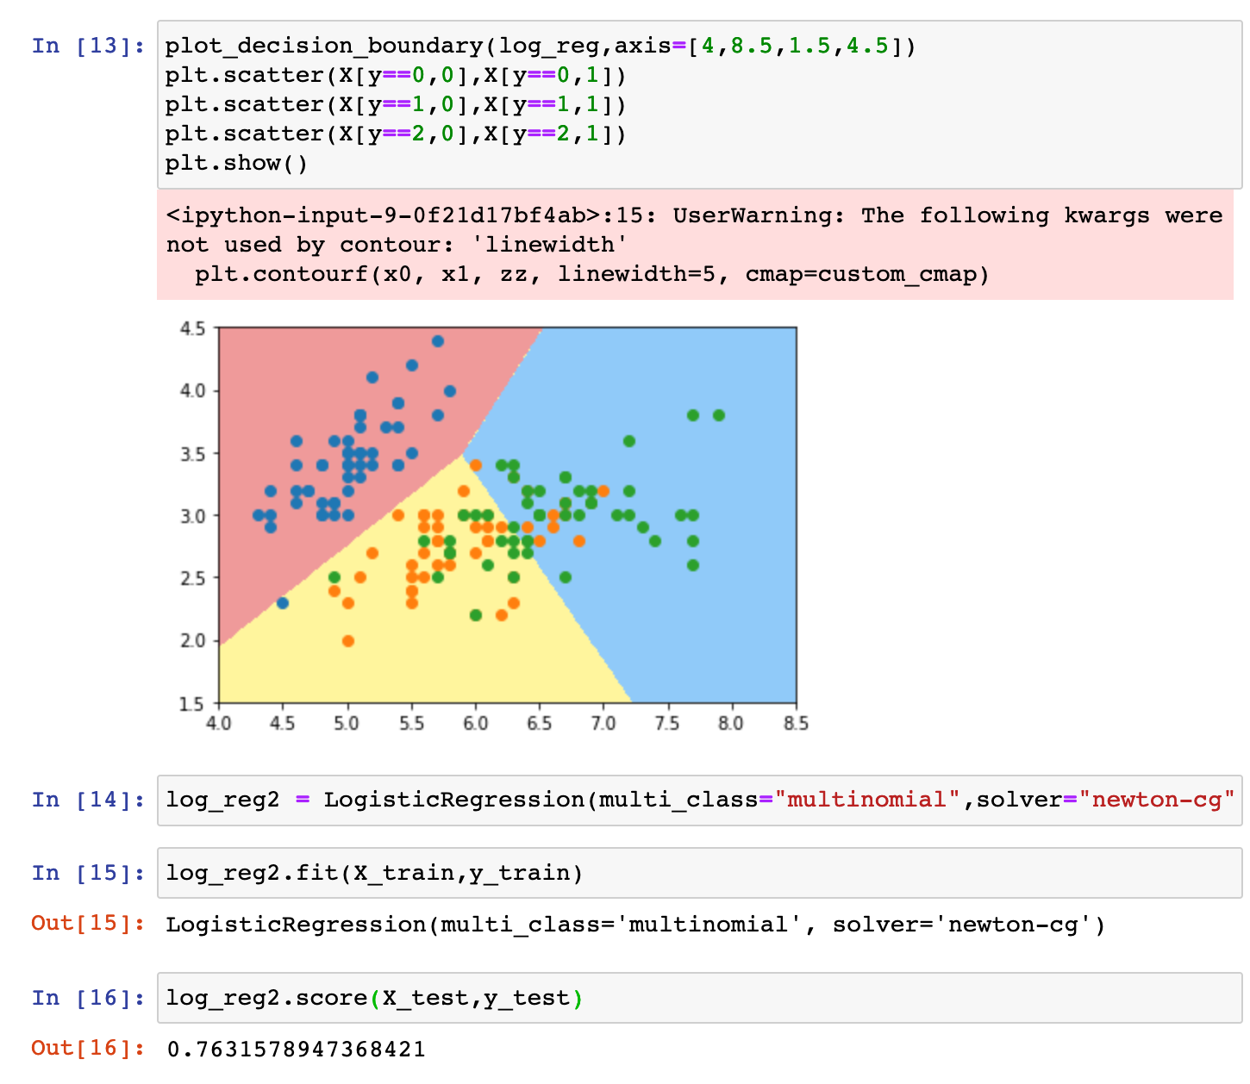Click the Out[15] LogisticRegression output text
The width and height of the screenshot is (1250, 1084).
point(635,925)
